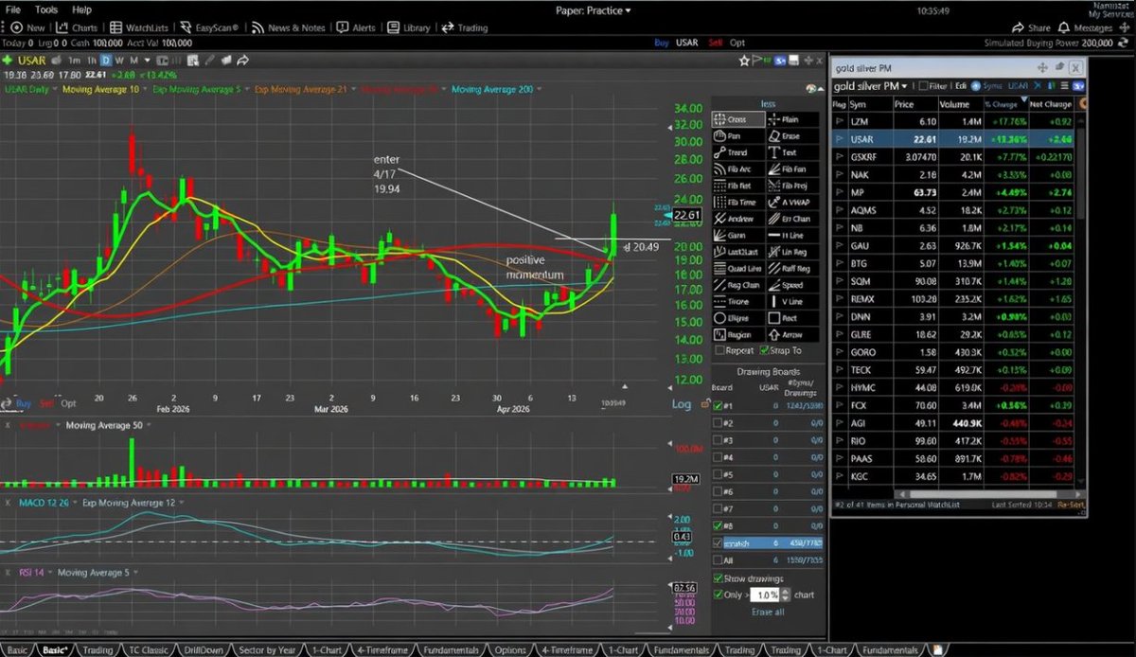Switch to the Sector by Year tab
This screenshot has height=657, width=1136.
pos(268,650)
